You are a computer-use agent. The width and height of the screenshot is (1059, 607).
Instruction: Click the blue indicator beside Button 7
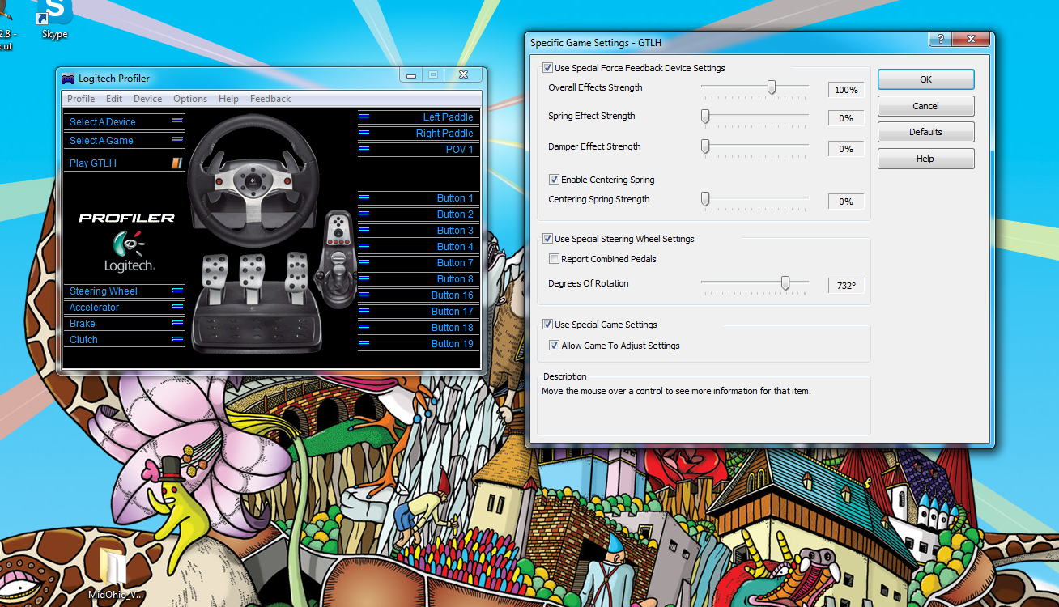click(364, 262)
